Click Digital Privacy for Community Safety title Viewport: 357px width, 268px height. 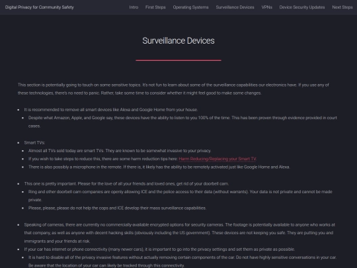click(40, 7)
